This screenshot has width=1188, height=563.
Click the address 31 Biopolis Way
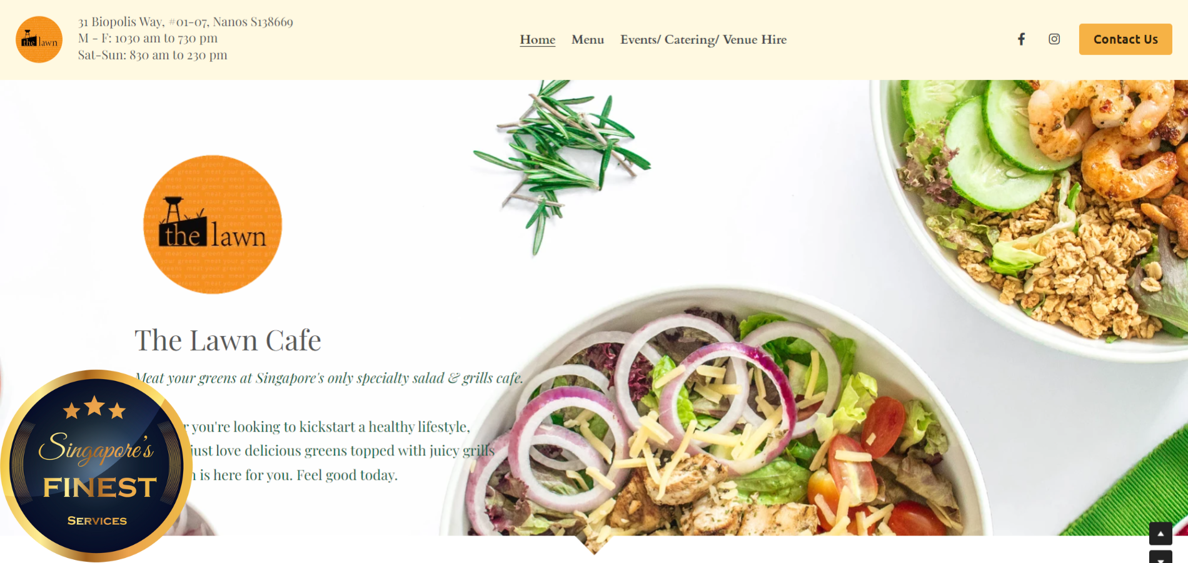(186, 22)
